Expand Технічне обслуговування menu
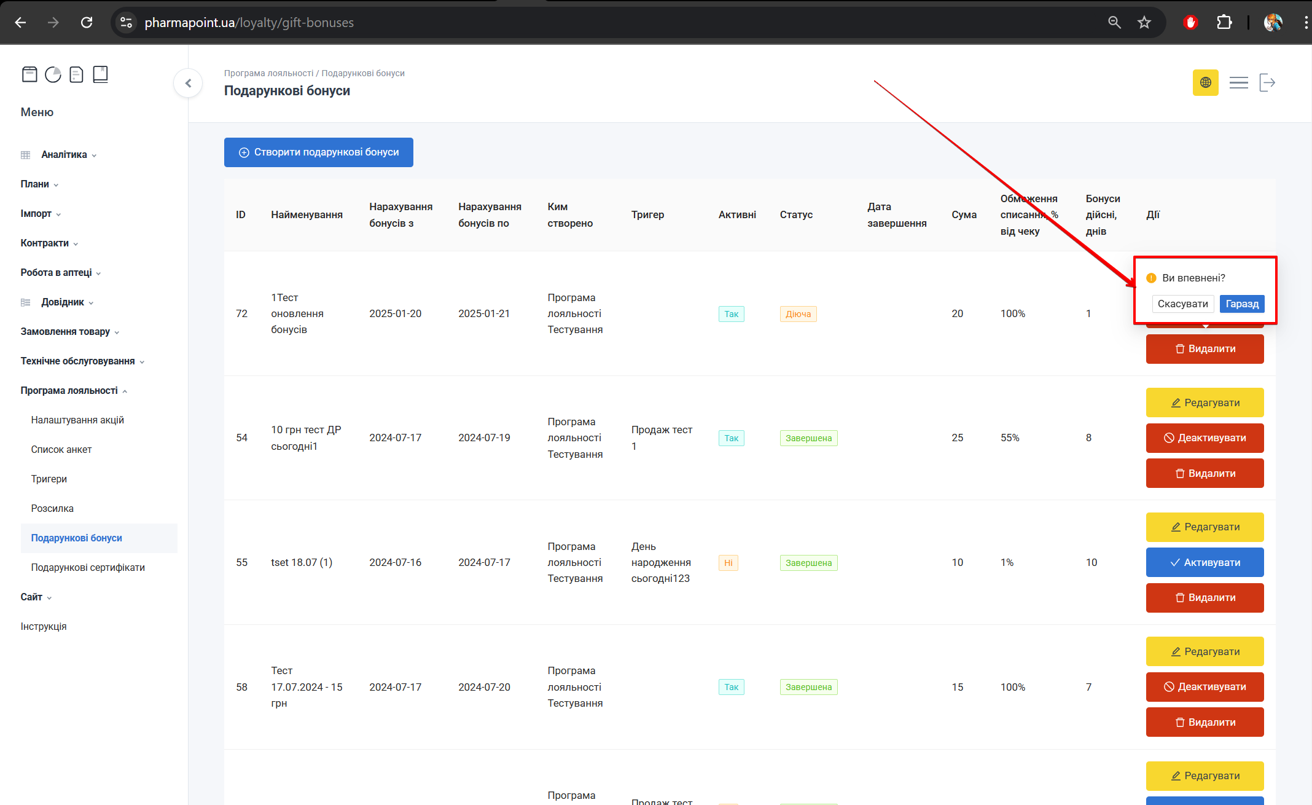Image resolution: width=1312 pixels, height=805 pixels. 82,361
